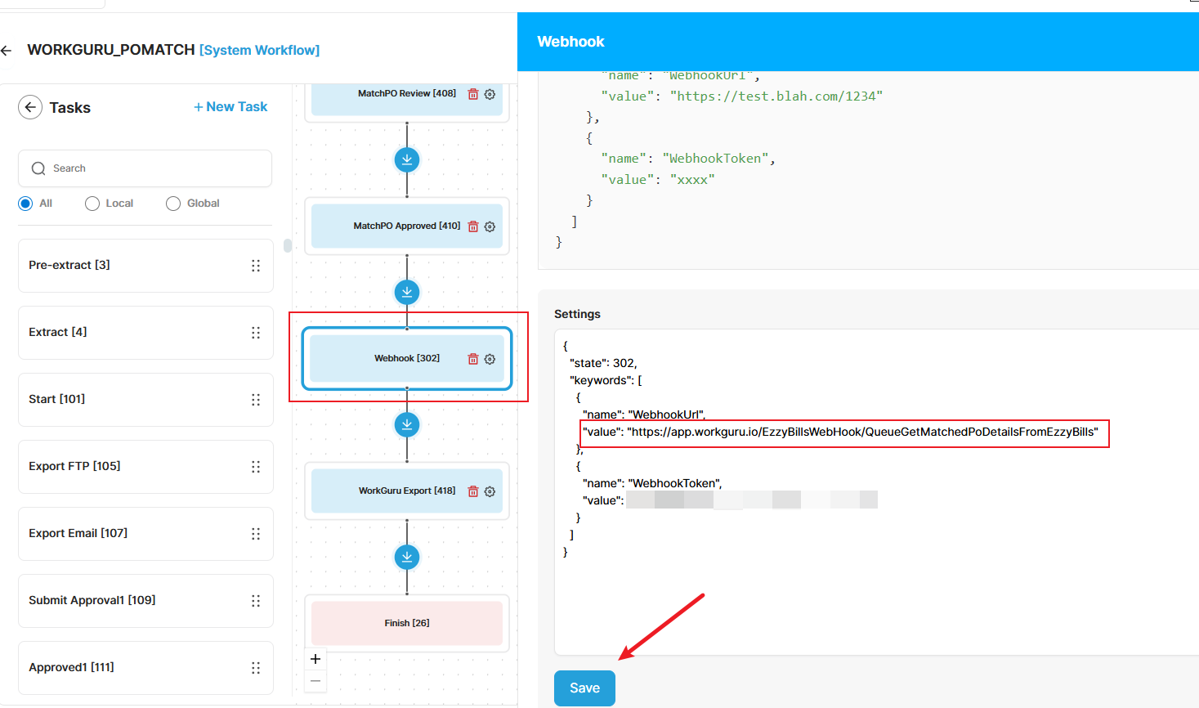
Task: Go back using the top-left arrow
Action: [7, 51]
